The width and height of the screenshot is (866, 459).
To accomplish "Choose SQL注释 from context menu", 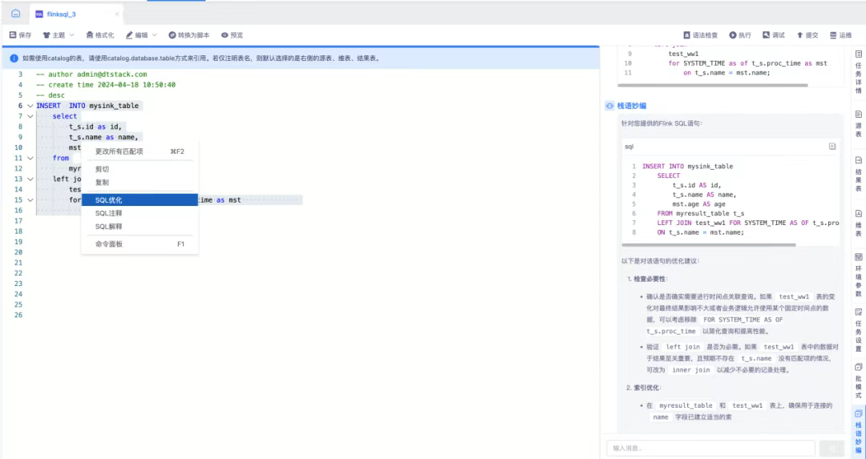I will (109, 213).
